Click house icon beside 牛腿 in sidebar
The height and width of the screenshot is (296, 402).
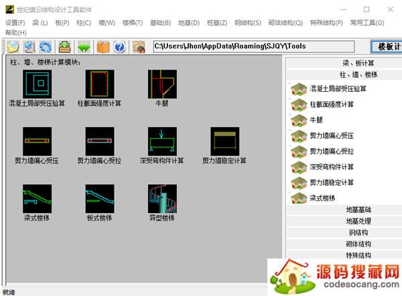pos(299,120)
